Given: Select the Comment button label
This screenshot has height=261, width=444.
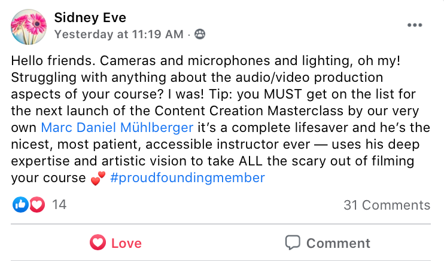Looking at the screenshot, I should 338,243.
